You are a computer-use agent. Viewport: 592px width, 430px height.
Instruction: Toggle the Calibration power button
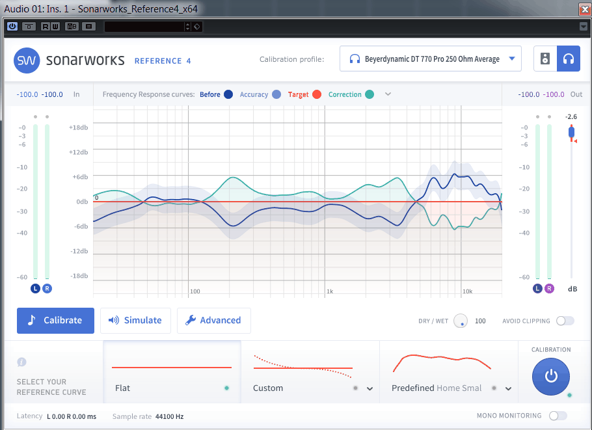[551, 377]
